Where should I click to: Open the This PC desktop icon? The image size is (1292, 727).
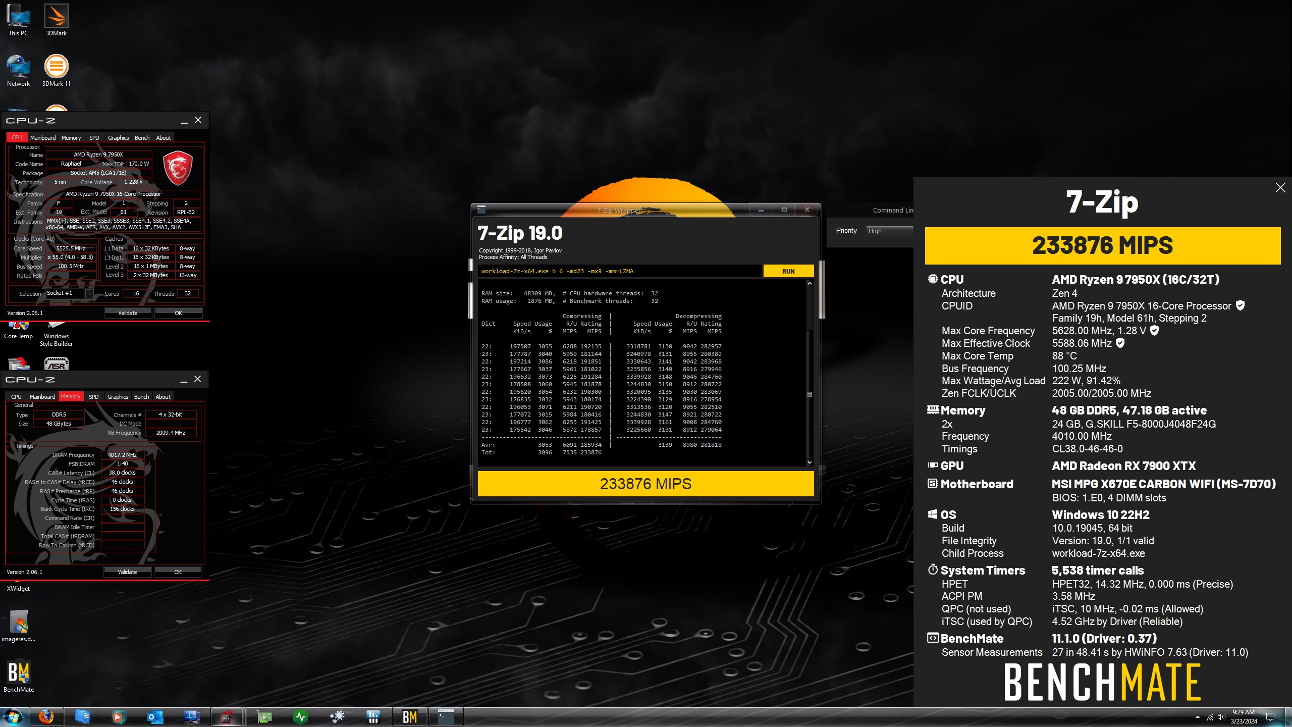point(18,20)
